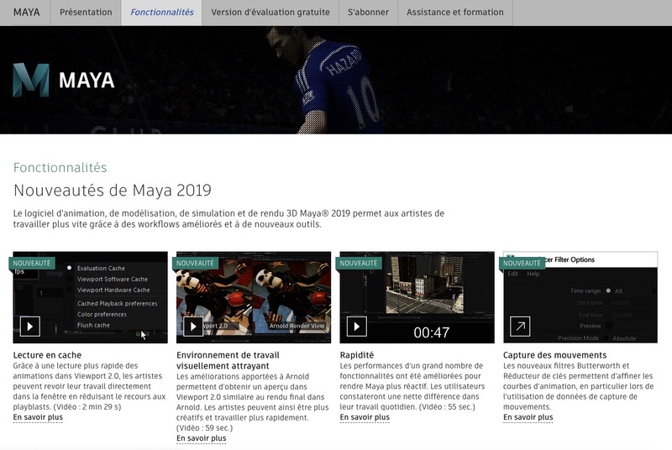Click the MAYA wordmark in banner
Screen dimensions: 672x450
[x=87, y=81]
